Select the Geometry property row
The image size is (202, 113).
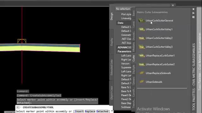point(126,35)
